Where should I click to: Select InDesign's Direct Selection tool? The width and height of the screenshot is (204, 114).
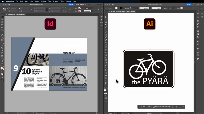[x=2, y=20]
